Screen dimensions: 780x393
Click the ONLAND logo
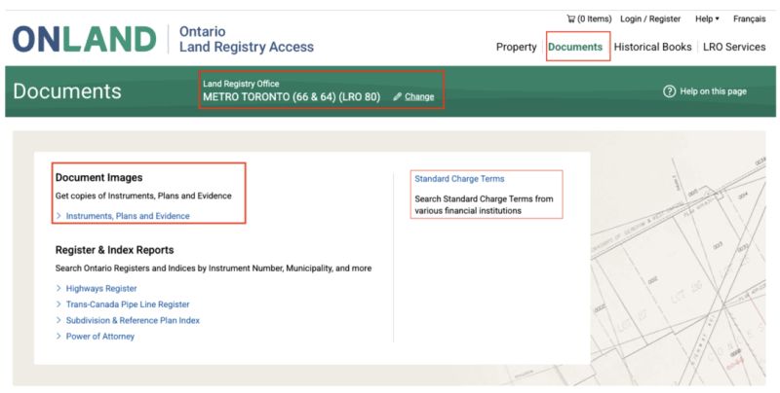(84, 39)
